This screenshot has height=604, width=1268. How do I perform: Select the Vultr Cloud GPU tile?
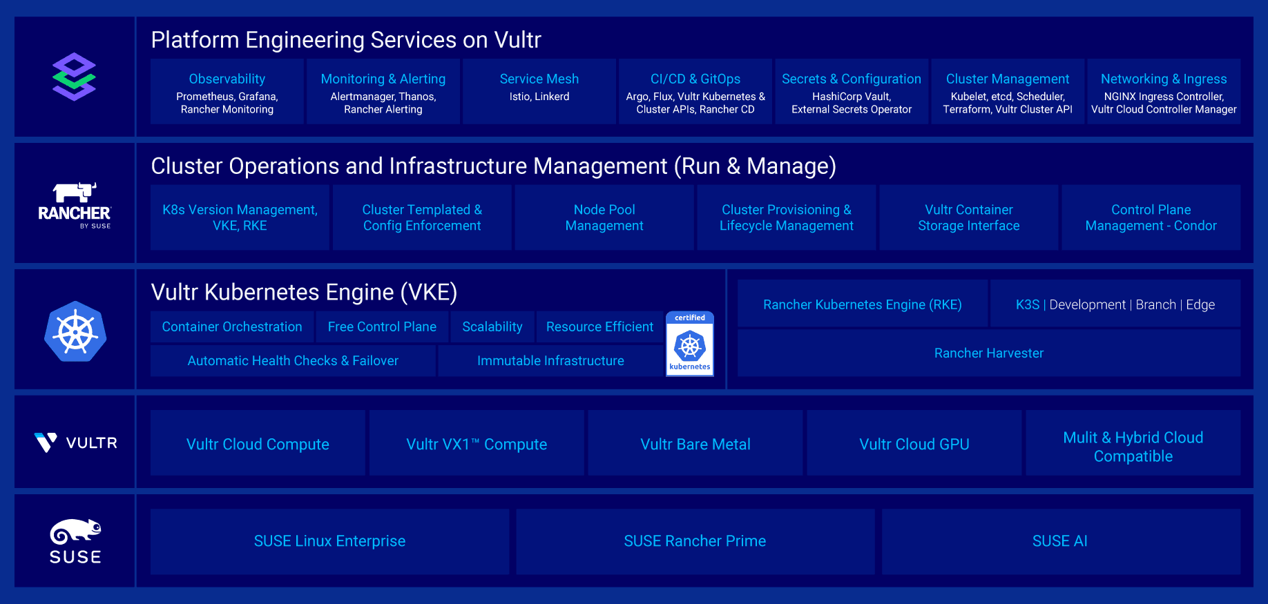[914, 444]
